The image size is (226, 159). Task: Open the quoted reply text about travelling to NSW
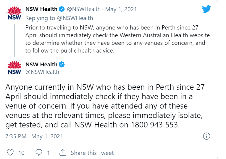(117, 39)
